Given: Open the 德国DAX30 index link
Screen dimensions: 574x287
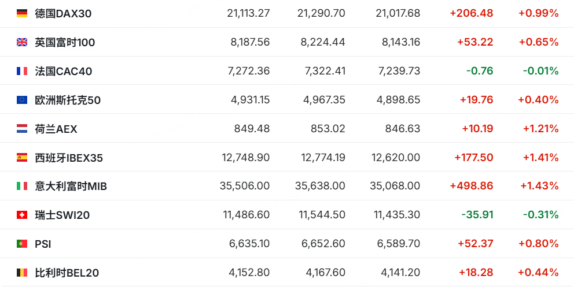Looking at the screenshot, I should click(63, 13).
